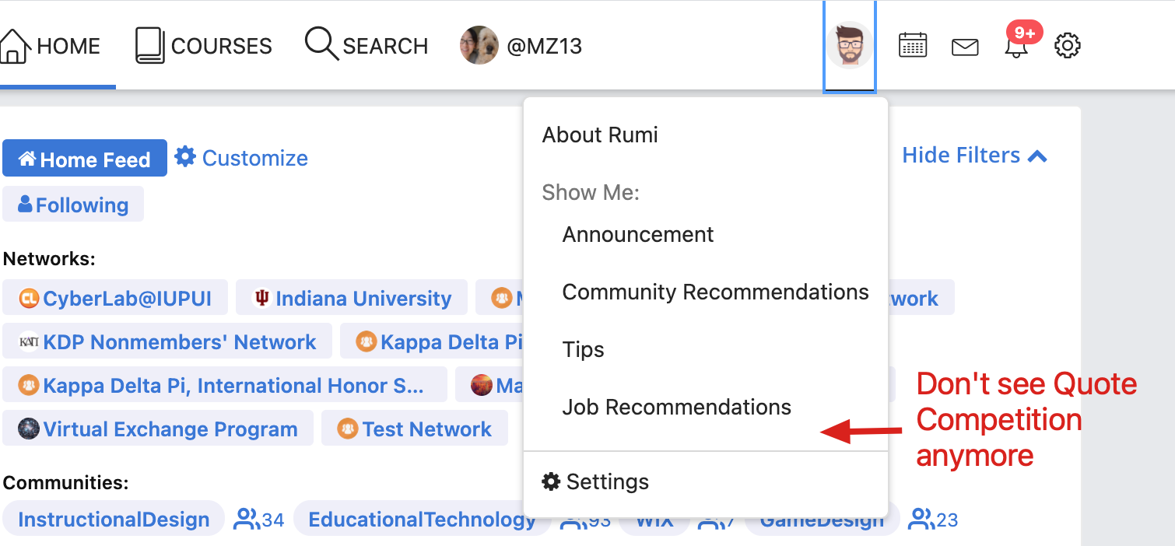This screenshot has height=546, width=1175.
Task: Click the Rumi bearded avatar icon
Action: (850, 45)
